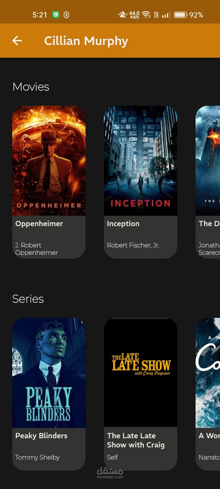Tap the Tommy Shelby character name

(37, 457)
